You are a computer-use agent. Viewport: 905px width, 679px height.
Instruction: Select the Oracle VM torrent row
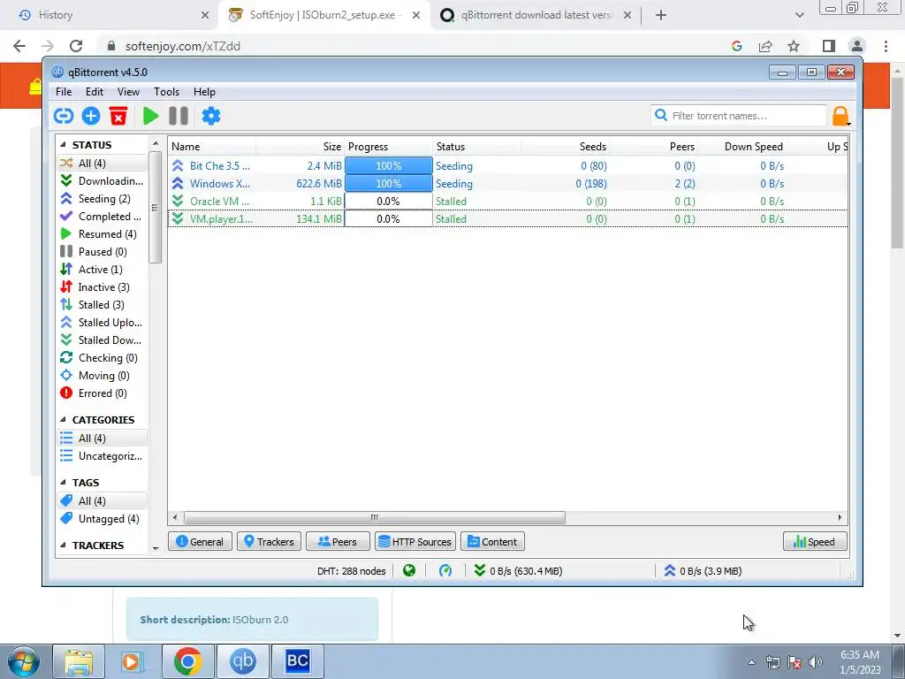(x=508, y=202)
